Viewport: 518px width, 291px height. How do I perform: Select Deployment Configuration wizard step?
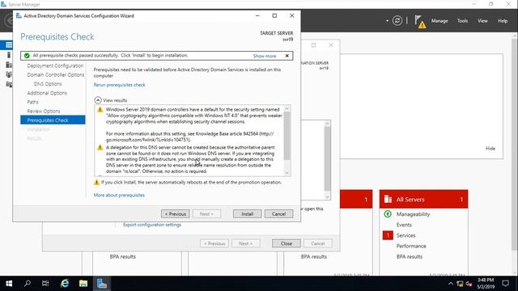click(55, 65)
